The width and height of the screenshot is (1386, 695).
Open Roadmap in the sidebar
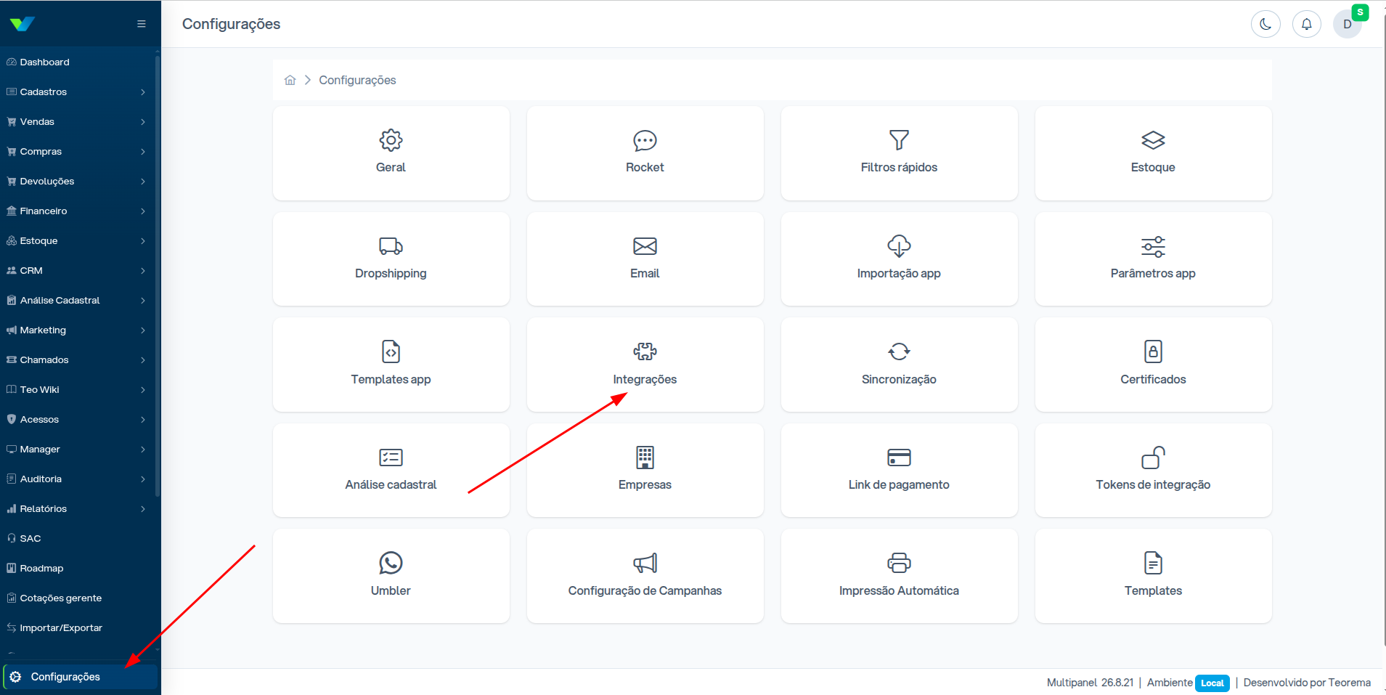(x=77, y=568)
